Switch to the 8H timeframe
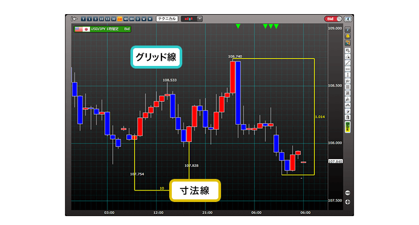The width and height of the screenshot is (419, 225). [x=132, y=19]
